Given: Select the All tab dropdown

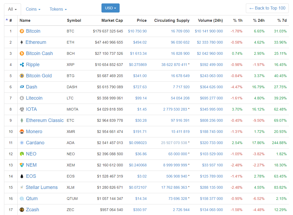Looking at the screenshot, I should (x=12, y=9).
